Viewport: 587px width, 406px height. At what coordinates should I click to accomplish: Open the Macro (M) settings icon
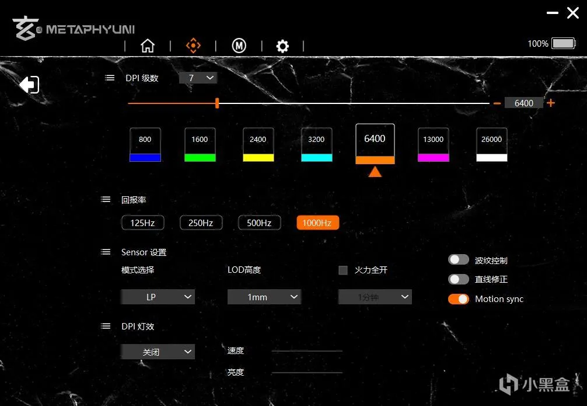pos(239,46)
